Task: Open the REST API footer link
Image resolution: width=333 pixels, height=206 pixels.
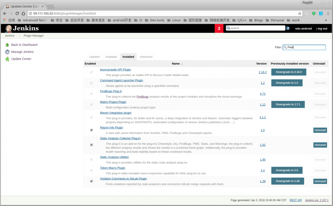Action: (296, 200)
